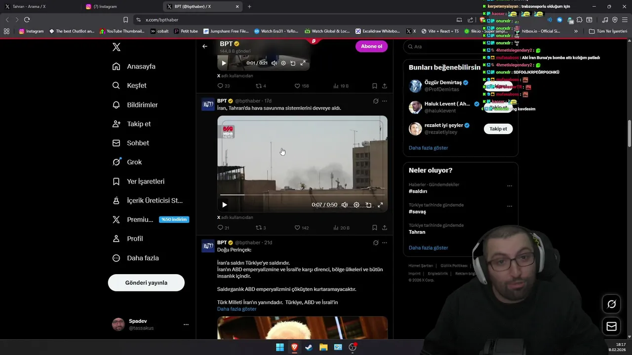Screen dimensions: 632x355
Task: Expand Daha fazla göster in Perinçek post
Action: tap(237, 309)
